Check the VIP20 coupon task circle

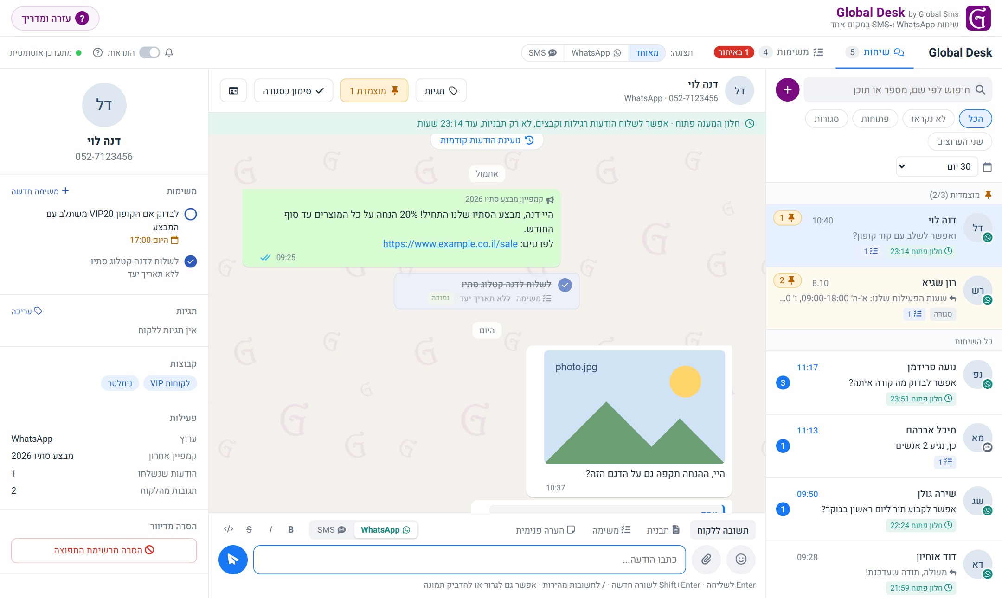coord(191,214)
